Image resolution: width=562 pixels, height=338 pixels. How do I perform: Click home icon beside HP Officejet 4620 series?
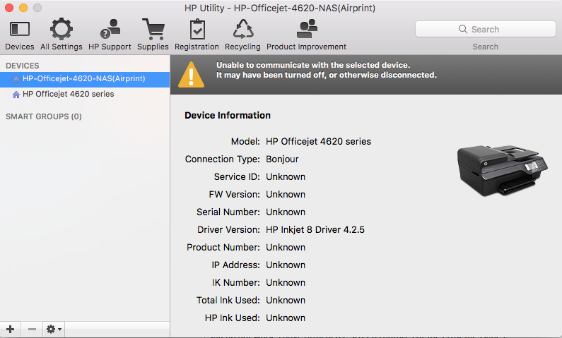[16, 95]
